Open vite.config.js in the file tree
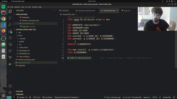 click(x=35, y=57)
